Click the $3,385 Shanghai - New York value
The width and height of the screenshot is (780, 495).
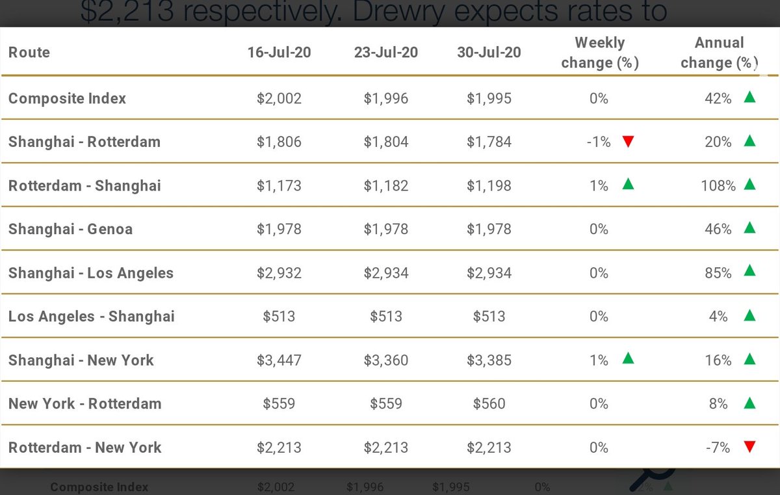(489, 360)
